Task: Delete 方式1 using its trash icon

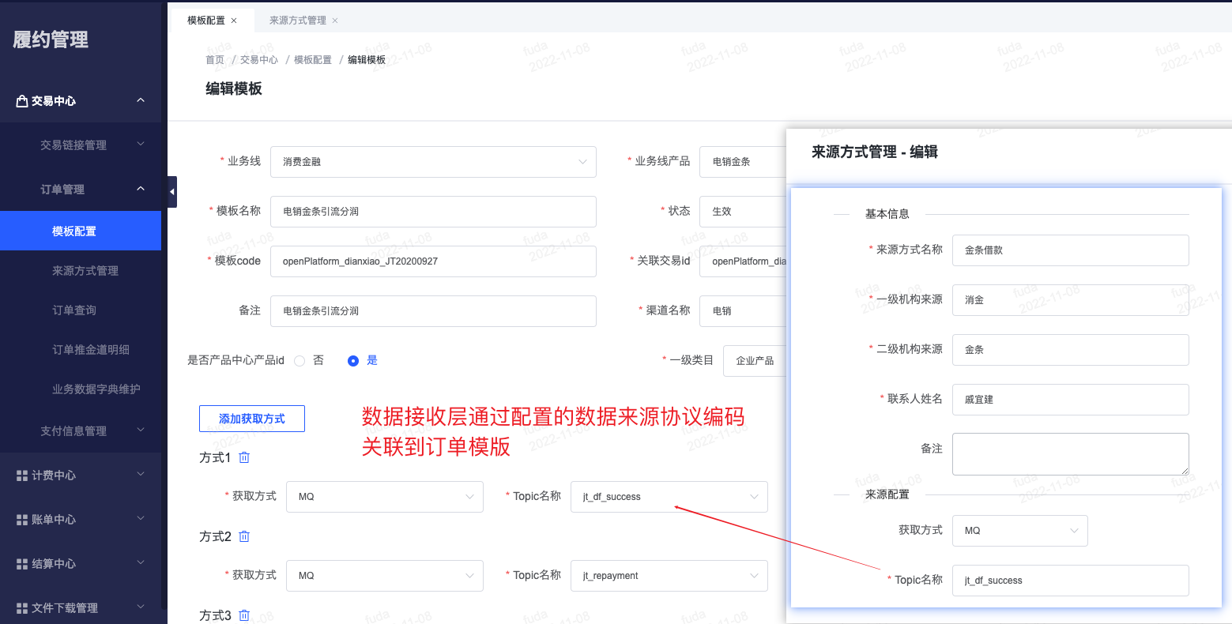Action: tap(244, 457)
